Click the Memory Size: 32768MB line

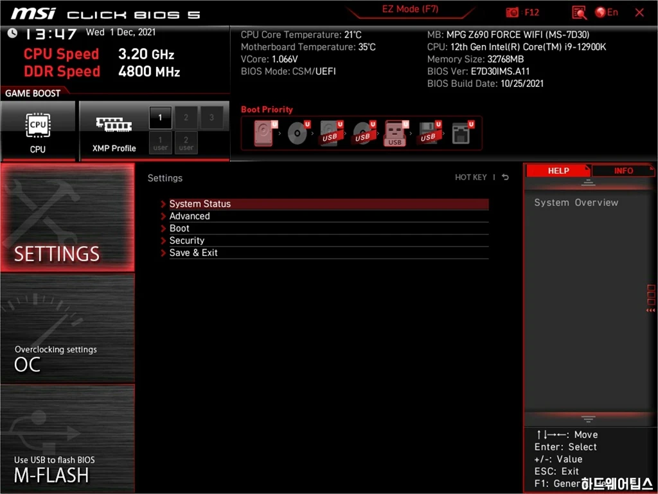point(476,59)
